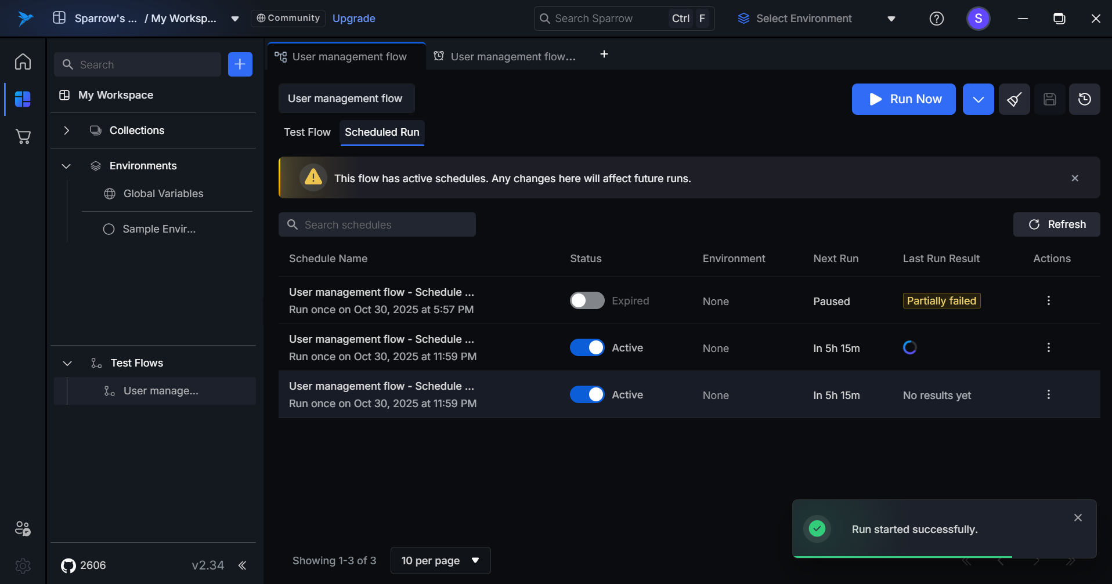Screen dimensions: 1112x584
Task: Open actions menu for the Expired schedule
Action: [x=1048, y=300]
